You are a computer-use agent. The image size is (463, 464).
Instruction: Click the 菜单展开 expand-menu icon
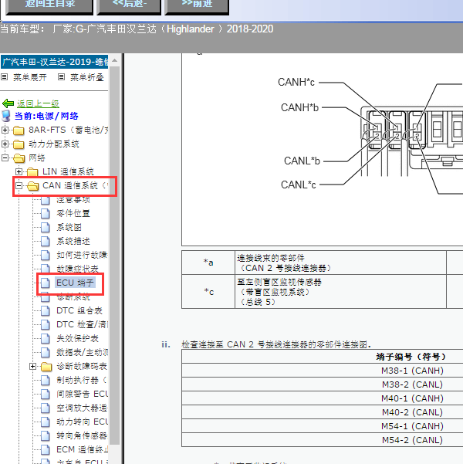[5, 77]
